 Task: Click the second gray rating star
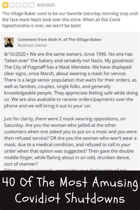[12, 5]
